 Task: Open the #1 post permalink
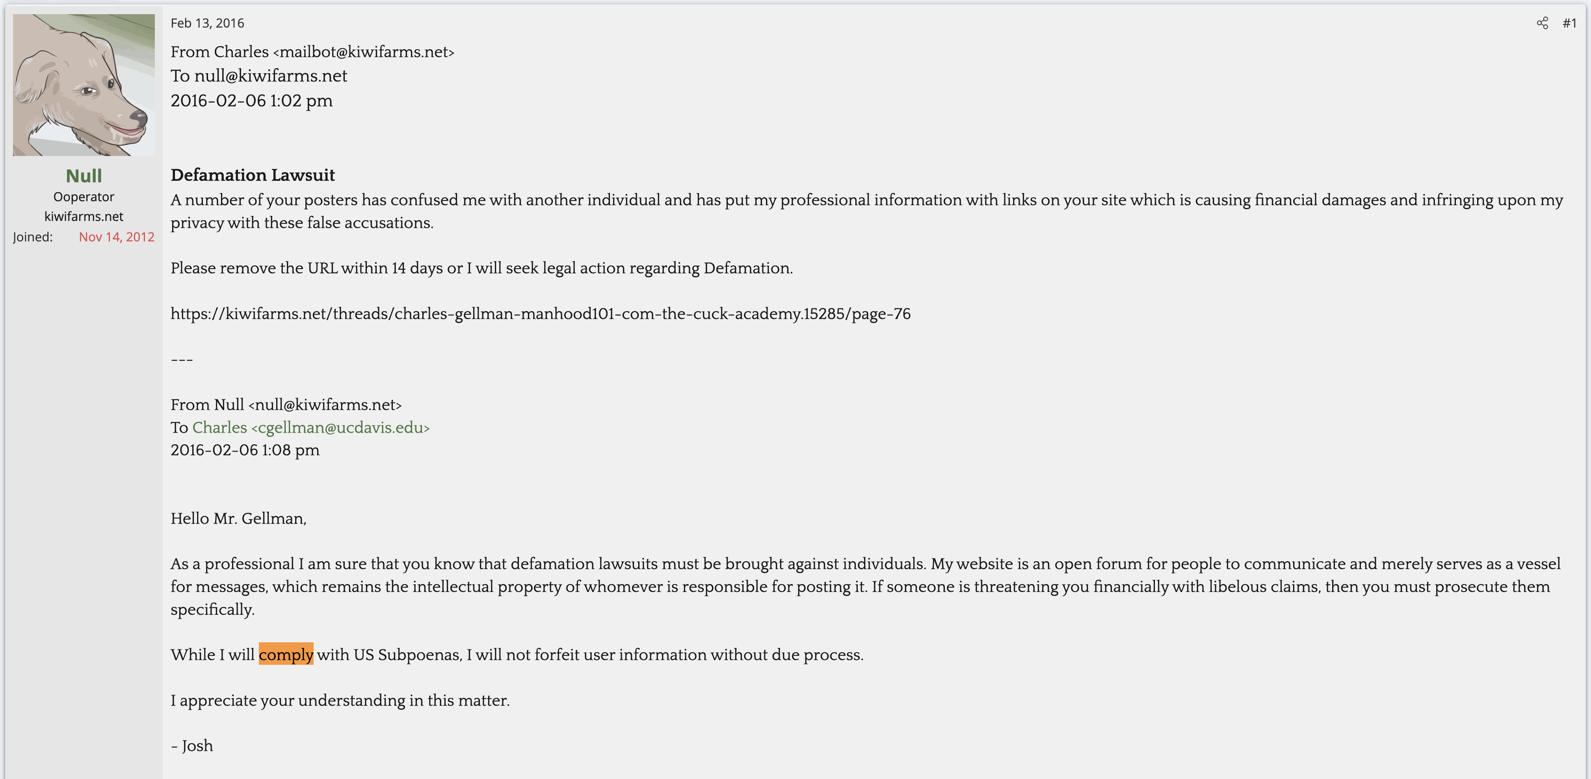[x=1569, y=24]
